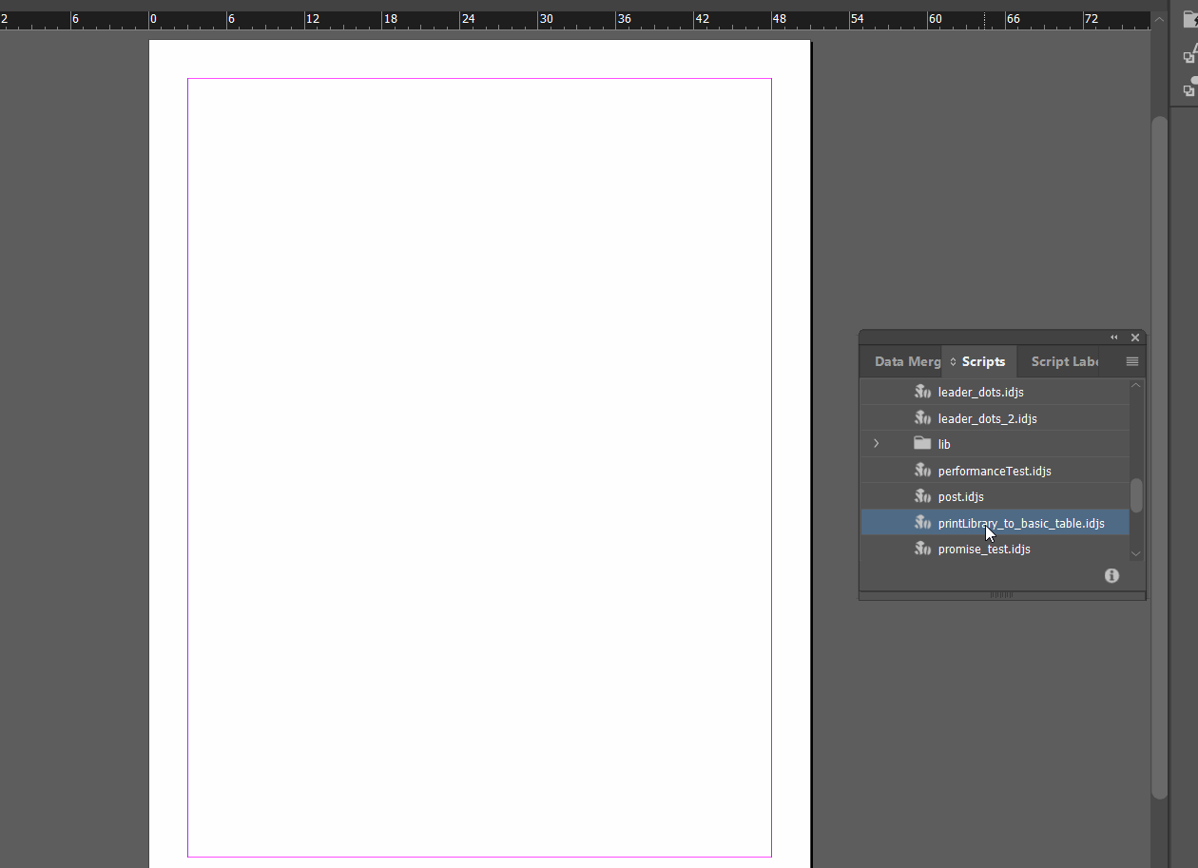Select post.idjs script
Viewport: 1198px width, 868px height.
point(995,496)
